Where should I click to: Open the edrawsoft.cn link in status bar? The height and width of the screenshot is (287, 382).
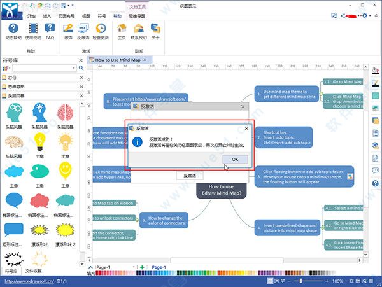tap(29, 281)
